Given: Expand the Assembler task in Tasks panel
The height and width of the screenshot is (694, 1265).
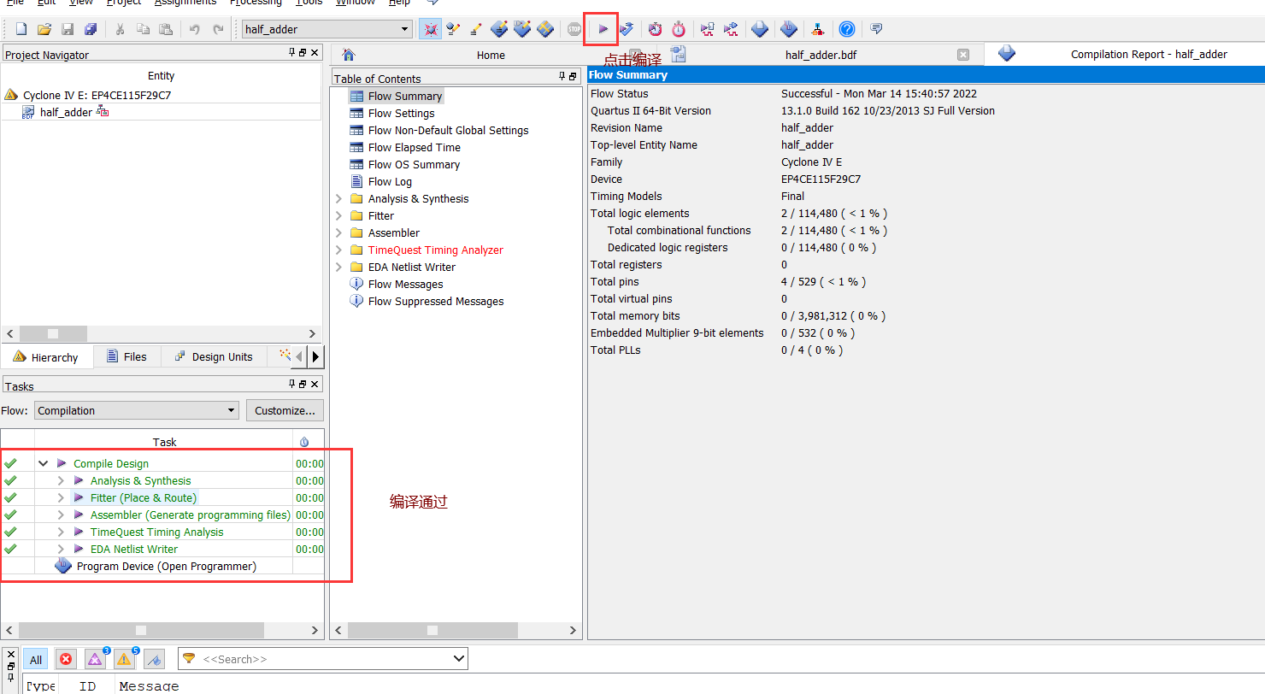Looking at the screenshot, I should [61, 515].
